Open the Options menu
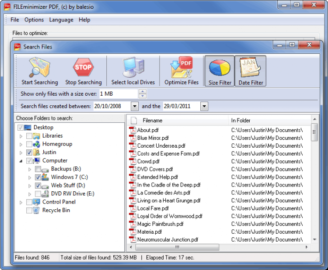Image resolution: width=328 pixels, height=270 pixels. [34, 20]
